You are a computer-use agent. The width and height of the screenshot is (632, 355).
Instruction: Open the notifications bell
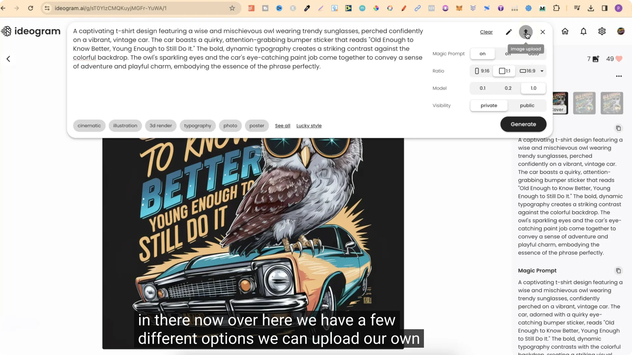[583, 31]
